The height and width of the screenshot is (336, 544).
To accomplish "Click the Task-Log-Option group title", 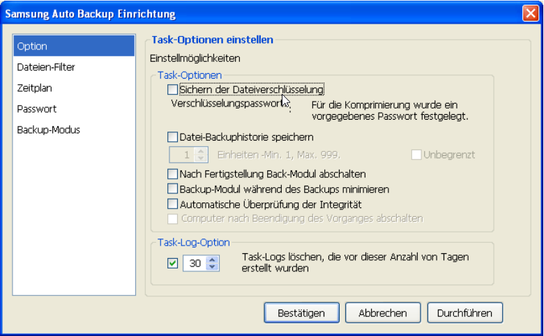I will click(194, 242).
